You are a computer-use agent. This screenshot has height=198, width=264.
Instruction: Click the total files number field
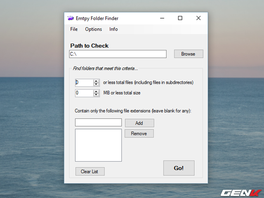(x=84, y=82)
